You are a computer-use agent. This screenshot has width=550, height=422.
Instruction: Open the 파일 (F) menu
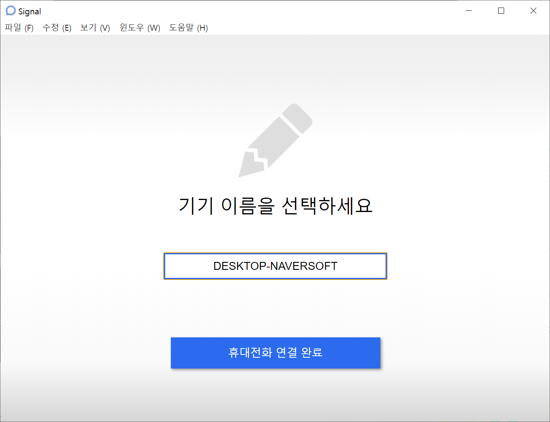click(19, 28)
